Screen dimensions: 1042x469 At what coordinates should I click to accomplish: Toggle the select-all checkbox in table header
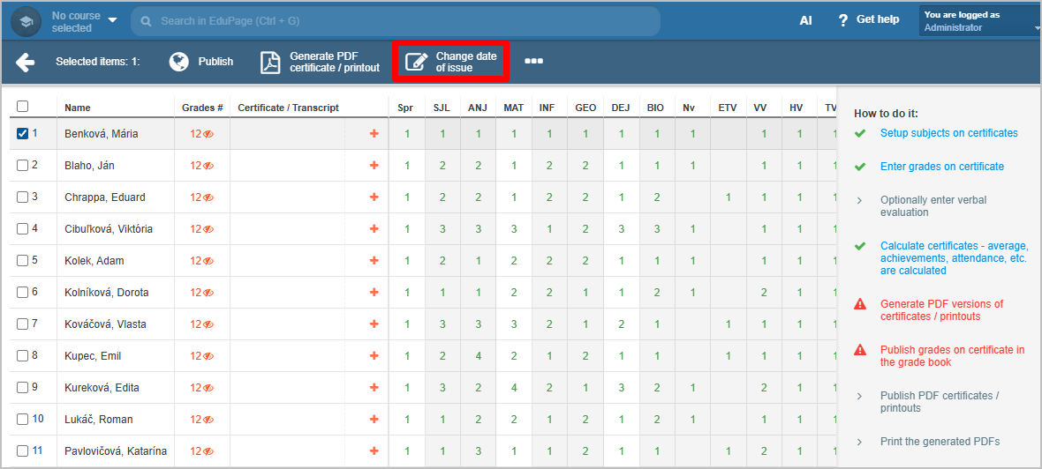click(23, 107)
